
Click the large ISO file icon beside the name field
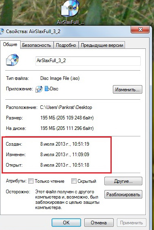pyautogui.click(x=12, y=60)
